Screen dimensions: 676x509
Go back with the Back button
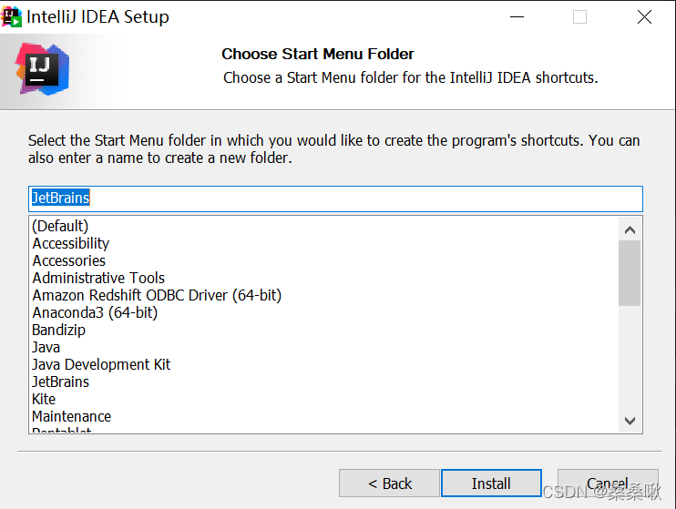pos(389,484)
